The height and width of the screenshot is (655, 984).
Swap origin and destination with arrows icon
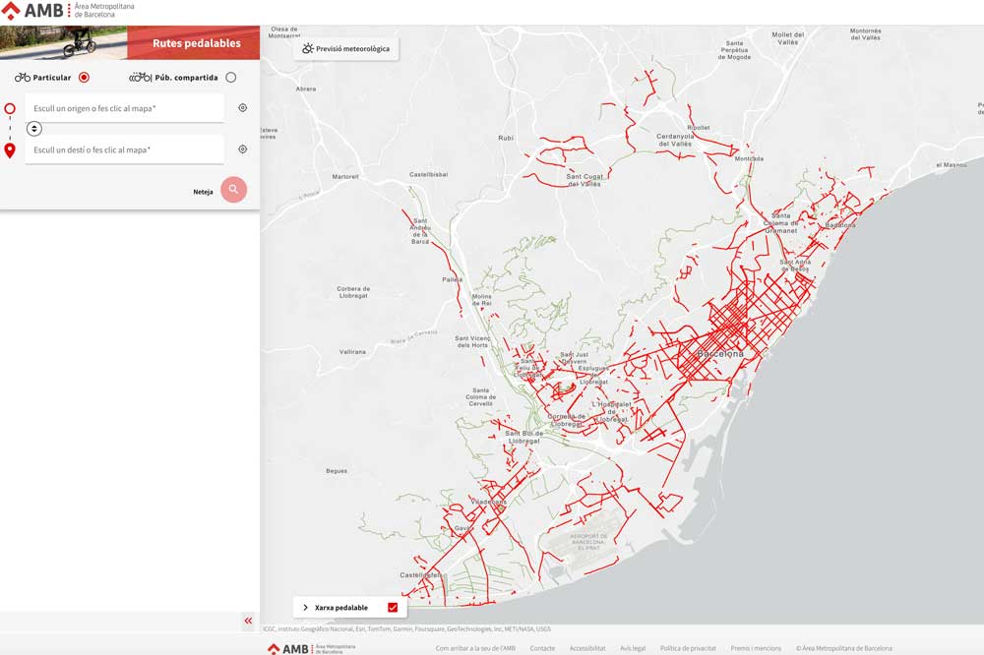pos(33,129)
